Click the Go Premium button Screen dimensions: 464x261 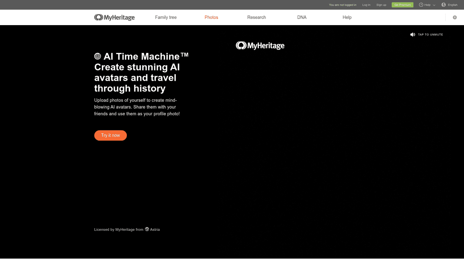pos(403,5)
